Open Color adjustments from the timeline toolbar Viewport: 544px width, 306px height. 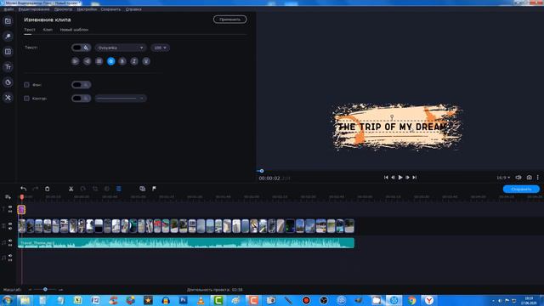(x=107, y=189)
